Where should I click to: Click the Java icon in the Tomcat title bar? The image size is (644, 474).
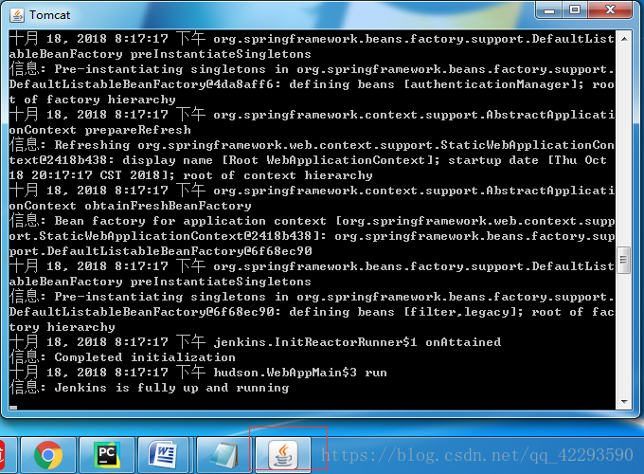click(17, 15)
